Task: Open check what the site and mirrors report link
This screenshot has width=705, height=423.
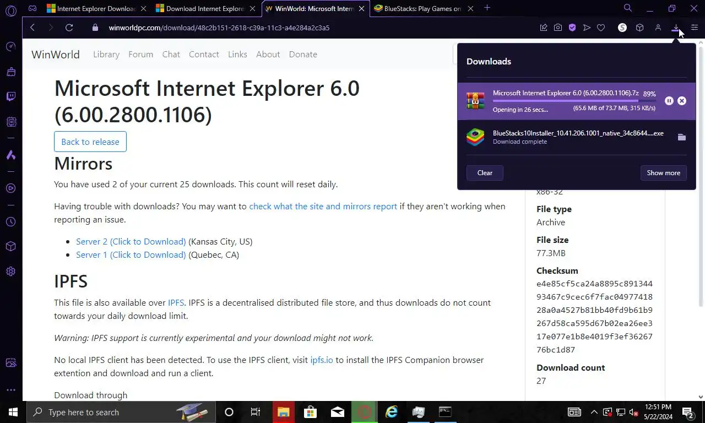Action: (323, 206)
